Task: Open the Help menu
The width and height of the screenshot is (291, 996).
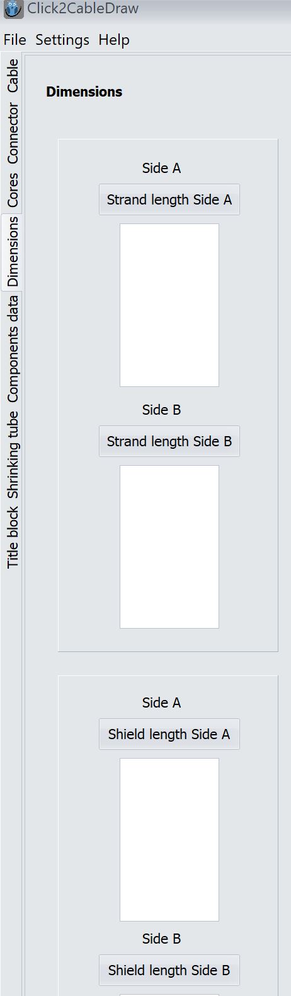Action: click(x=114, y=40)
